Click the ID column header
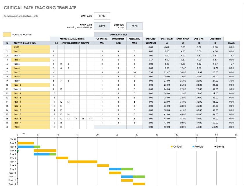Viewport: 248px width, 188px height. coord(7,43)
